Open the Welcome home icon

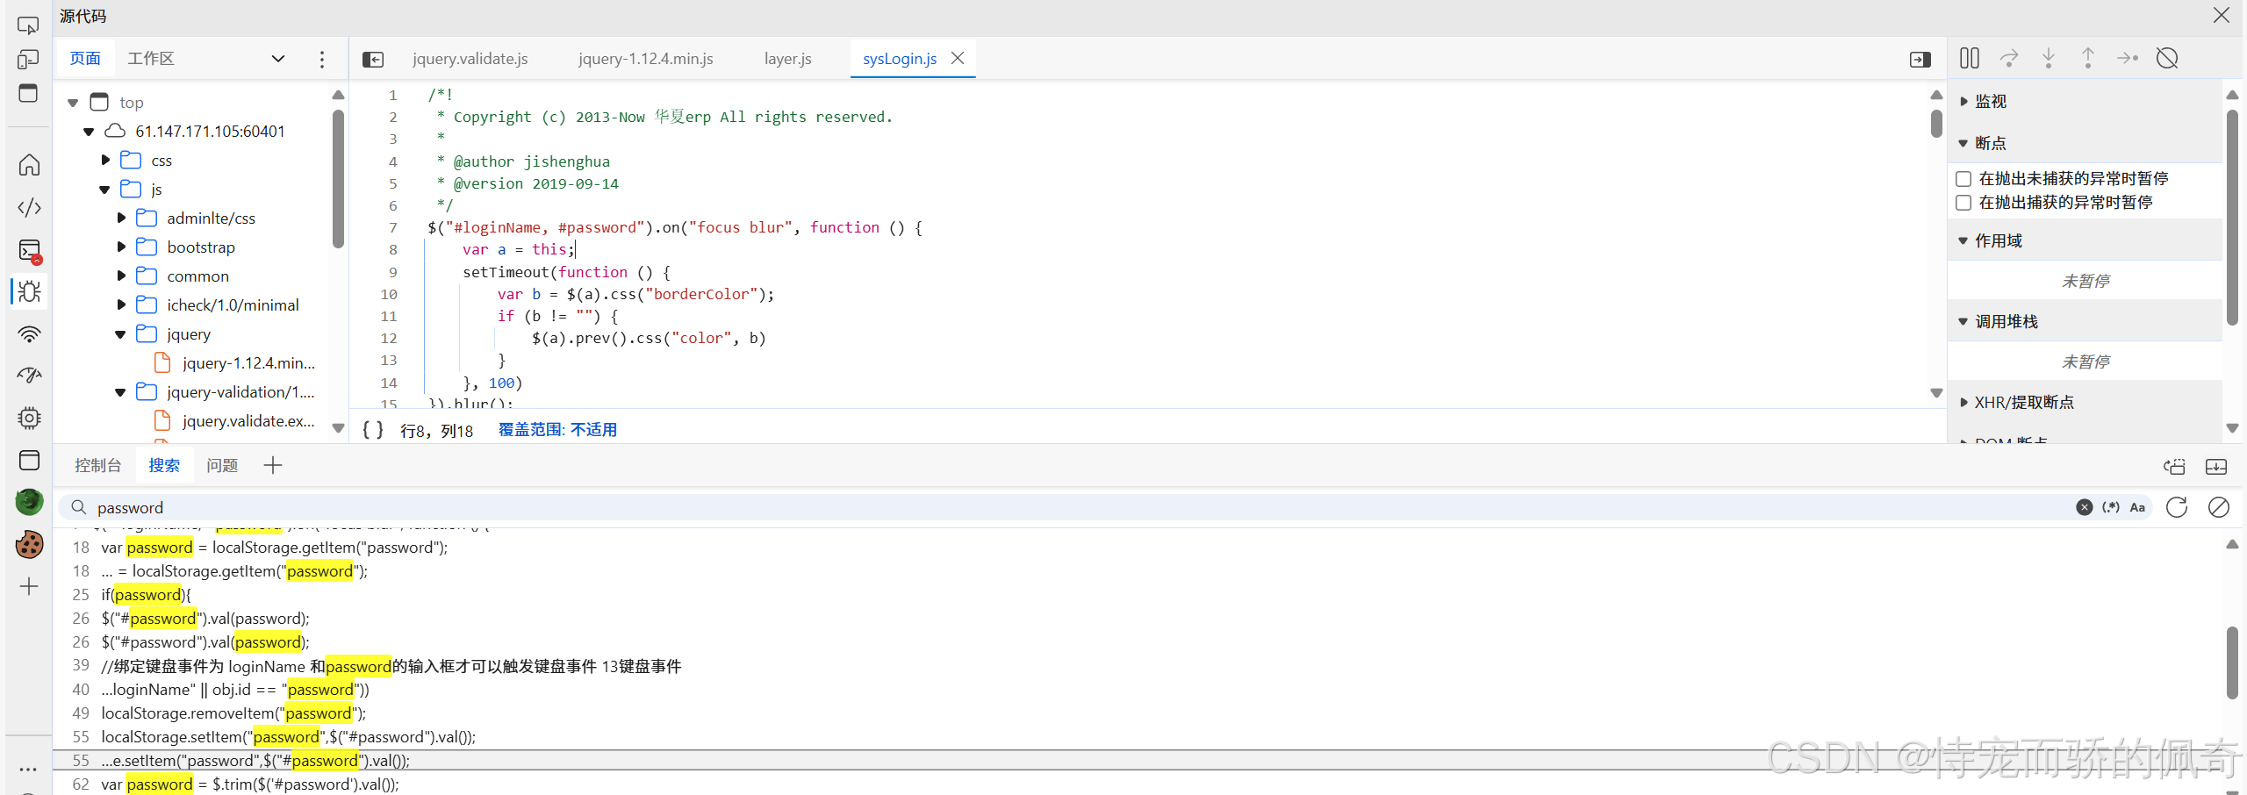pos(29,165)
